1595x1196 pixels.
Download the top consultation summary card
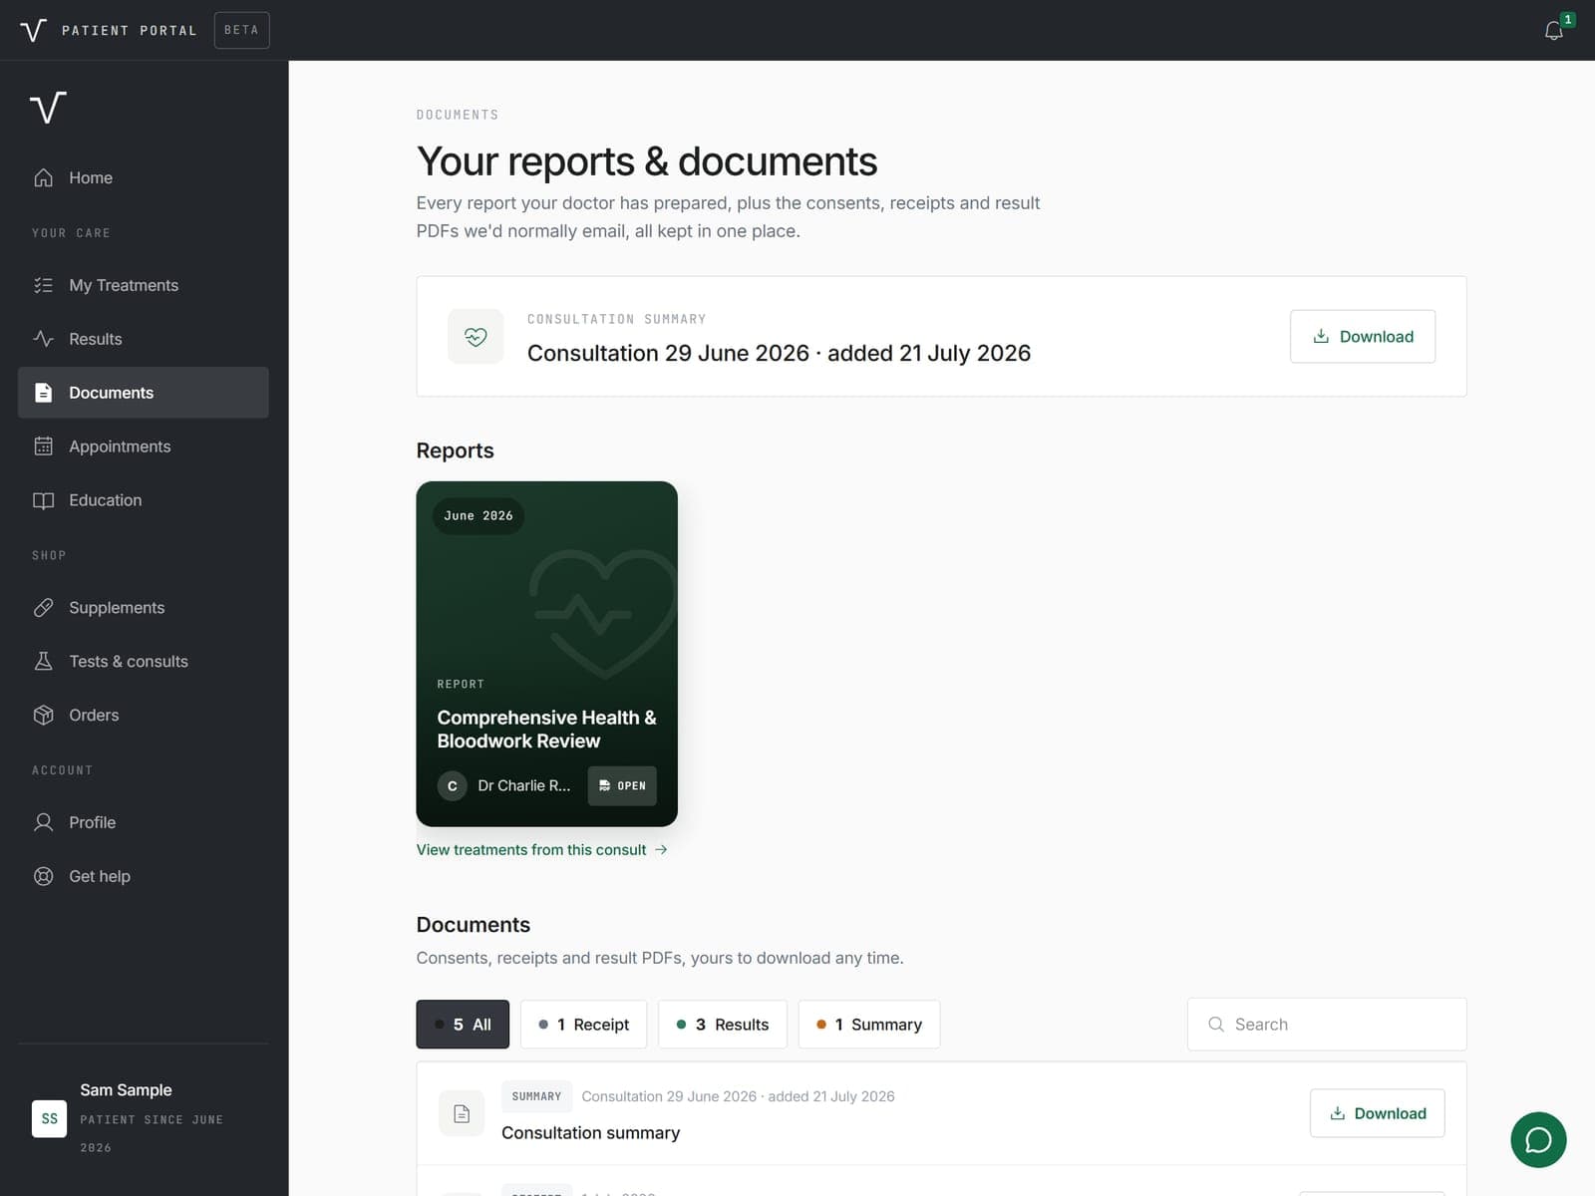(x=1363, y=337)
